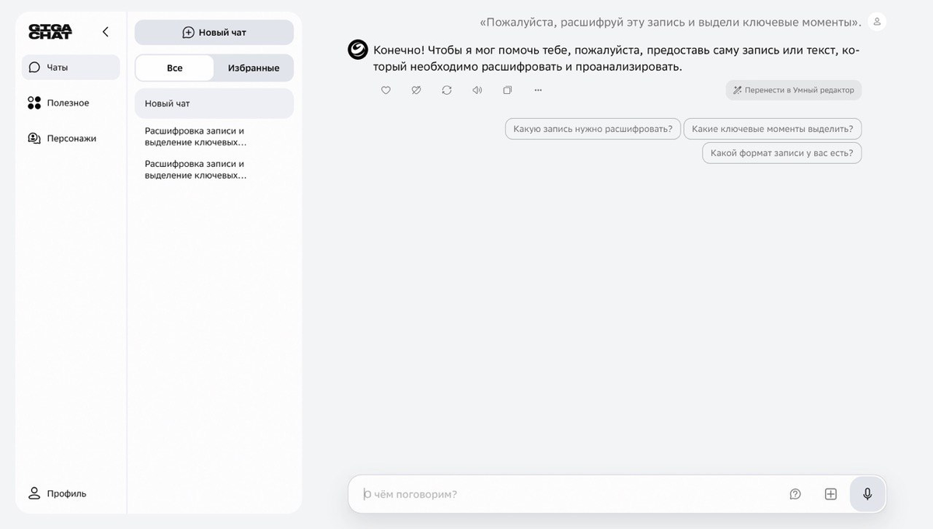
Task: Attach a file with the plus square icon
Action: click(830, 494)
